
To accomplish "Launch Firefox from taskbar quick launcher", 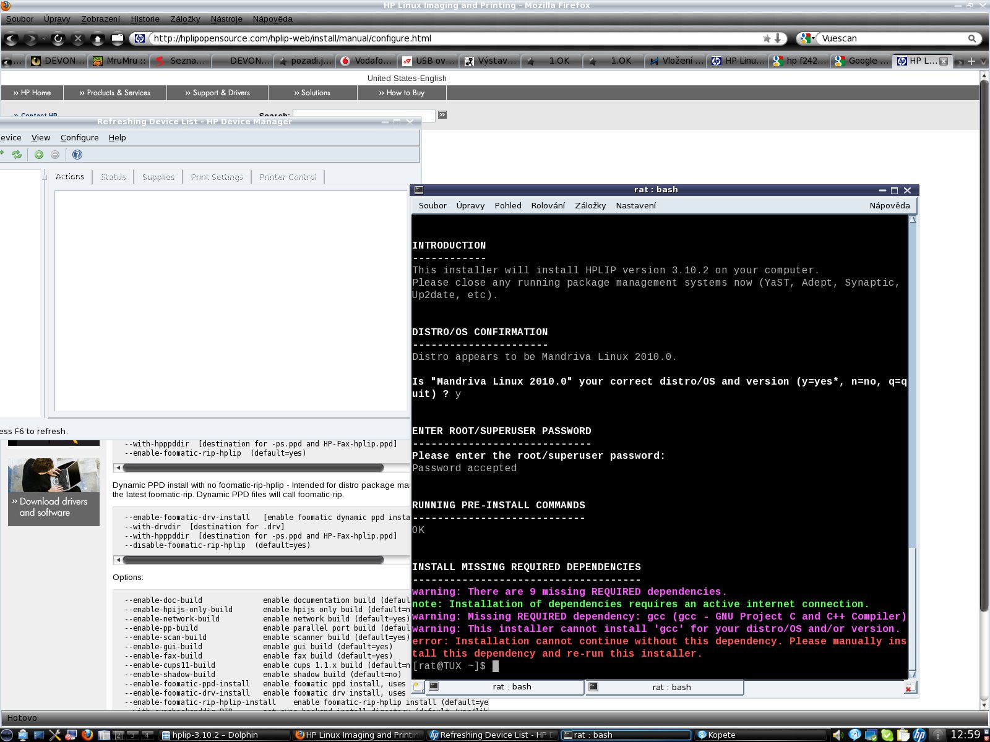I will coord(87,735).
